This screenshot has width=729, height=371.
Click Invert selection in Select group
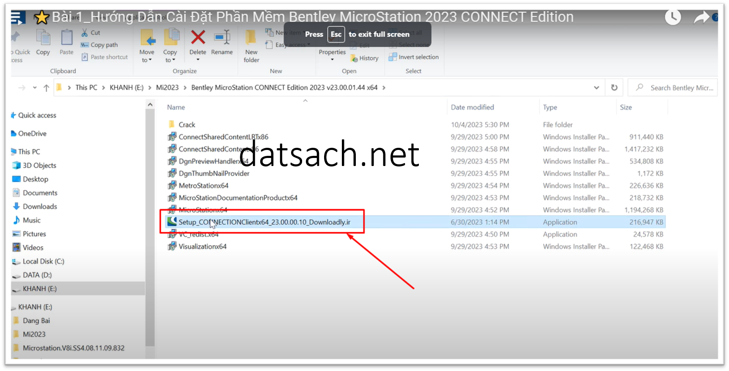tap(414, 57)
